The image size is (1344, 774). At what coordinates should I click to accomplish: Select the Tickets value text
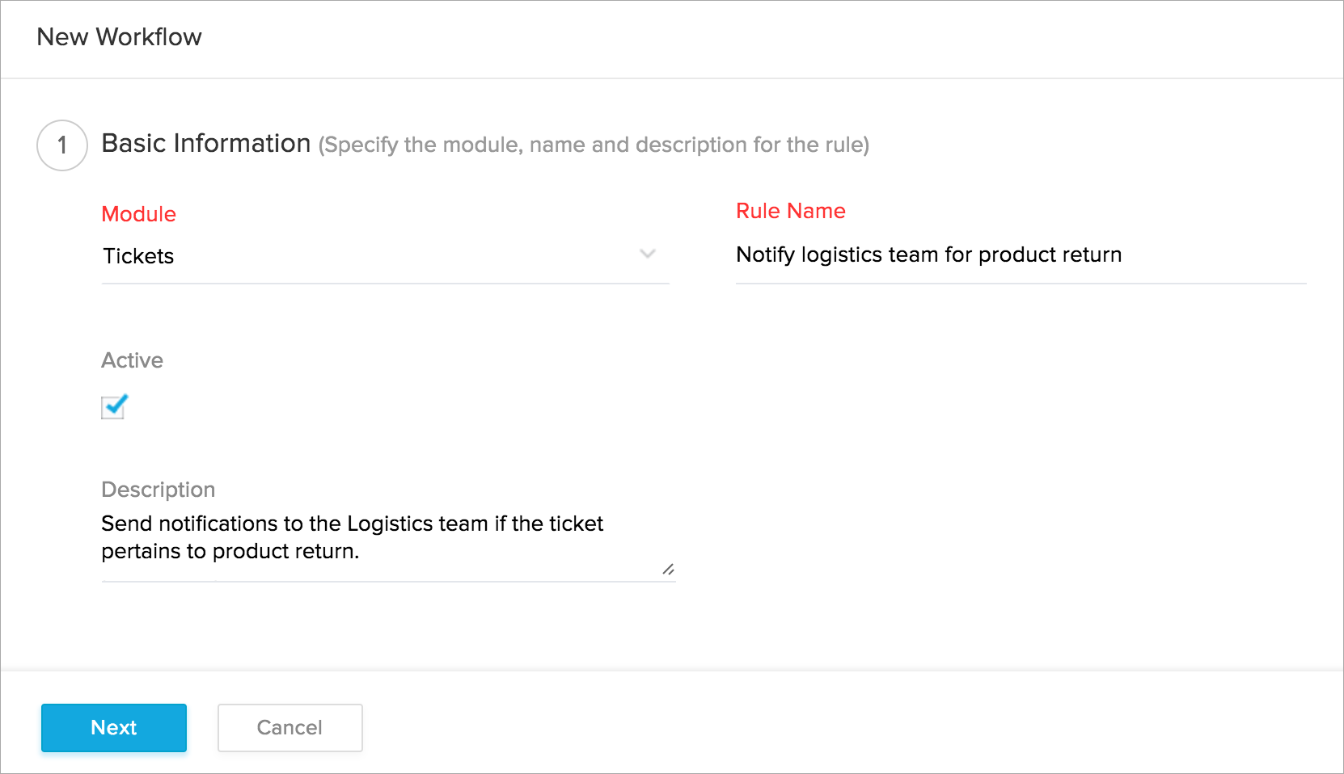pyautogui.click(x=138, y=256)
